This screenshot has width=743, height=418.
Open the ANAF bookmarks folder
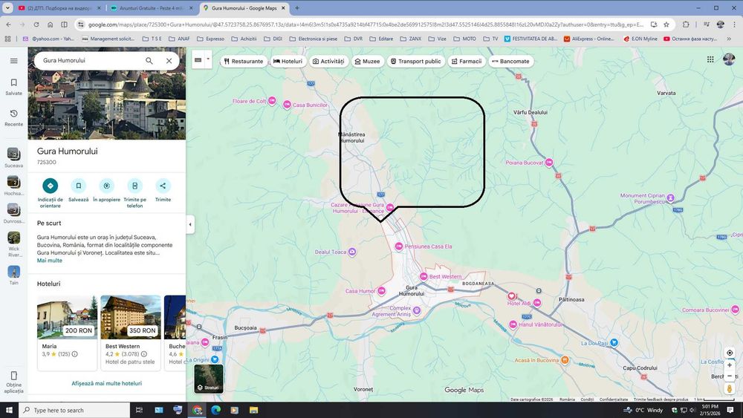point(180,39)
